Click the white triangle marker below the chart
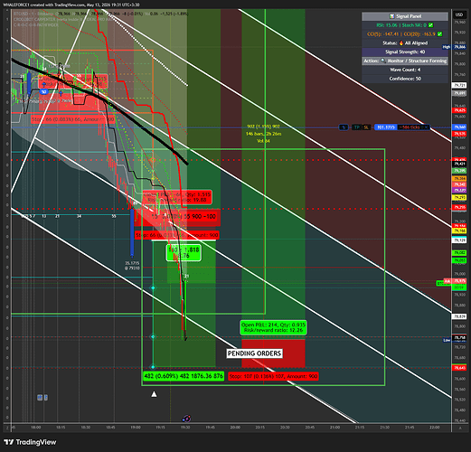The image size is (471, 452). pos(154,394)
